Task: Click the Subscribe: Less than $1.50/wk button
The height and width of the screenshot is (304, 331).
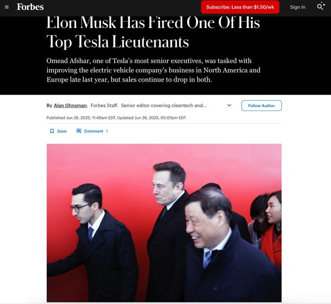Action: coord(240,7)
